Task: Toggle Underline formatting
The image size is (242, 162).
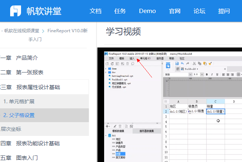Action: pos(217,74)
